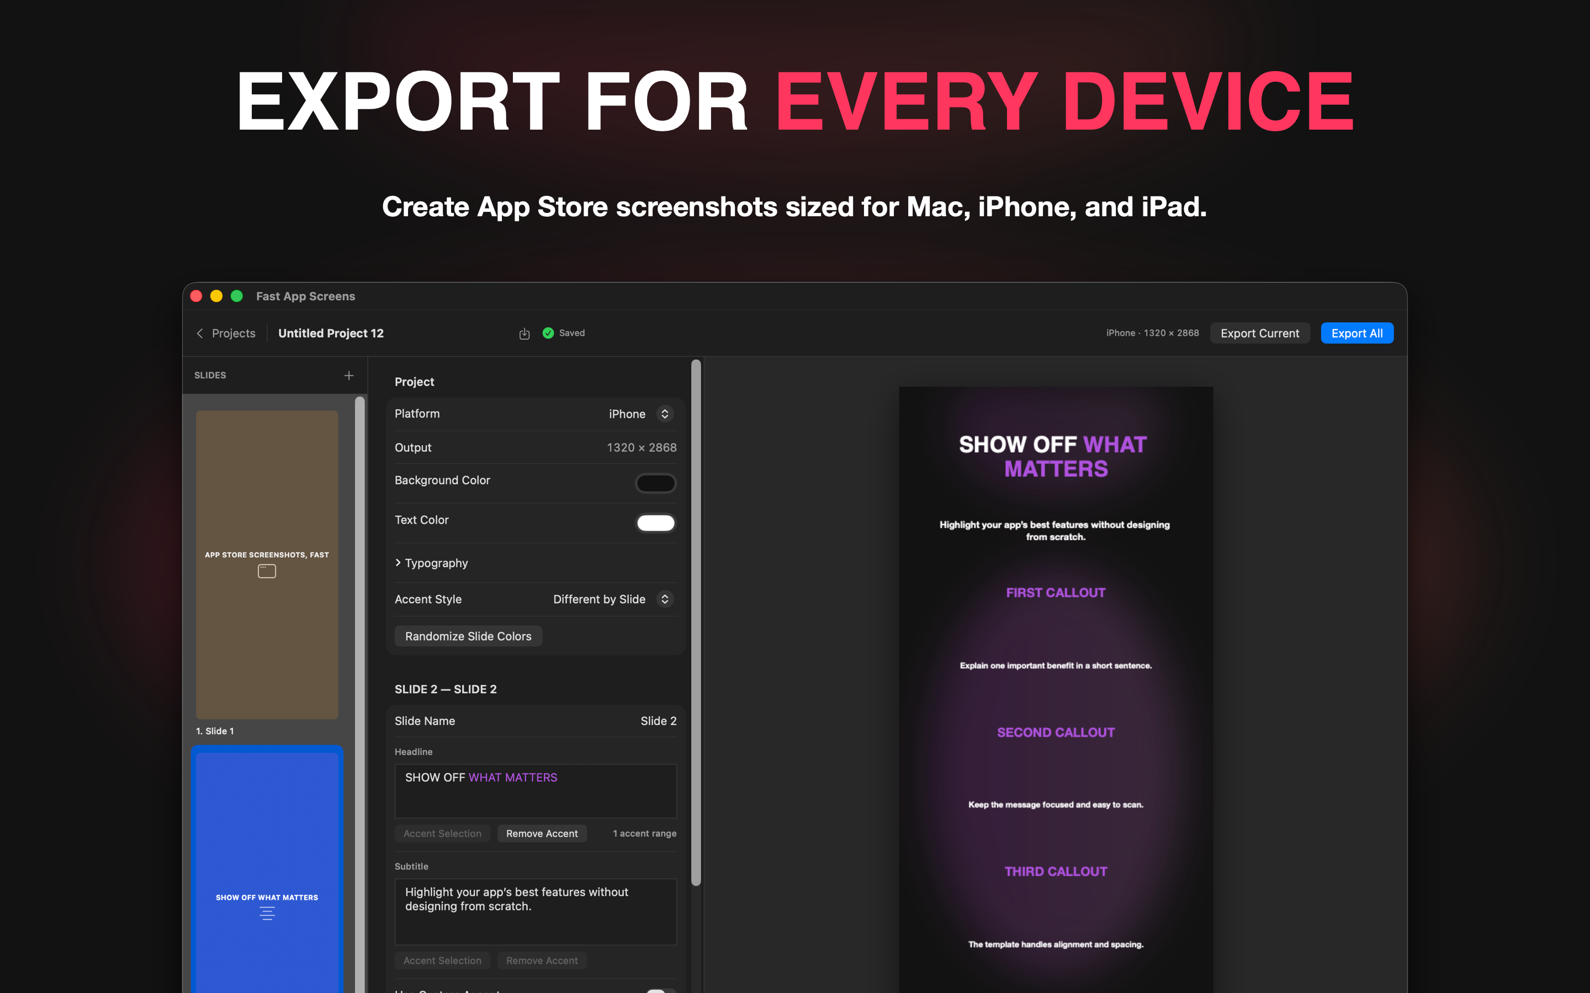Click the SLIDE 2 — SLIDE 2 heading

(x=446, y=689)
